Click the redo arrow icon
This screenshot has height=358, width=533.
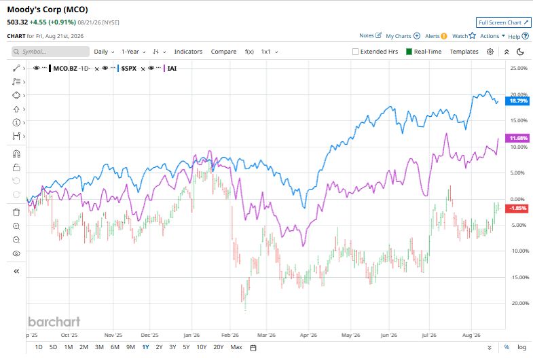point(16,194)
